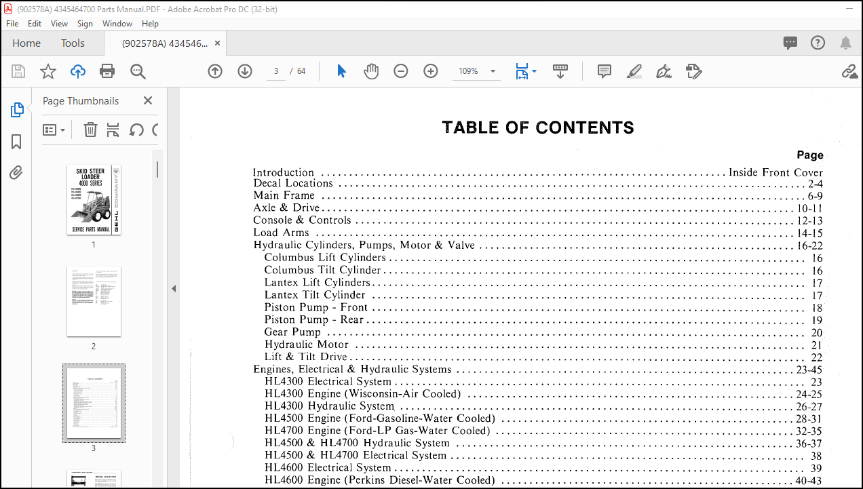The image size is (863, 489).
Task: Open the File menu
Action: 12,23
